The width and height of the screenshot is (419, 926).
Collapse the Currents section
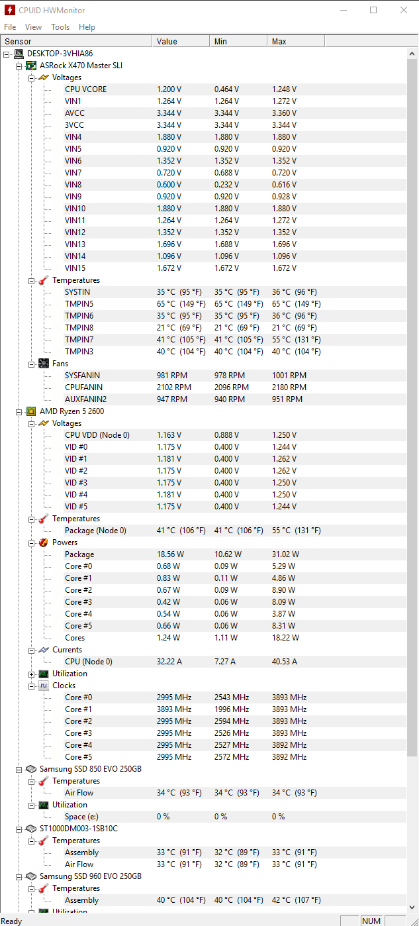tap(31, 650)
